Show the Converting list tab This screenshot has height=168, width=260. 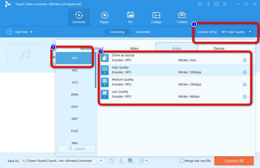click(117, 32)
